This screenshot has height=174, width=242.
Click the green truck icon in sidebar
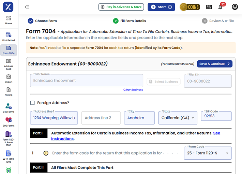click(x=9, y=170)
